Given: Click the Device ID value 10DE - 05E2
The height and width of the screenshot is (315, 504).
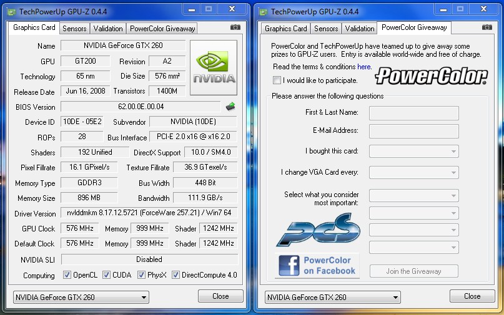Looking at the screenshot, I should click(x=82, y=122).
